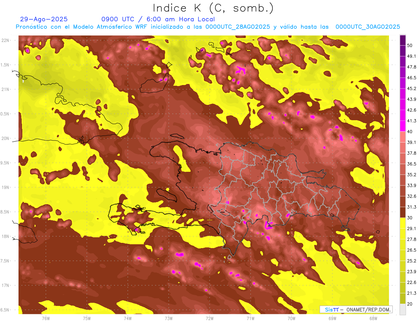Pick the magenta swatch between 40 and 41.3
This screenshot has width=419, height=323.
tap(403, 126)
